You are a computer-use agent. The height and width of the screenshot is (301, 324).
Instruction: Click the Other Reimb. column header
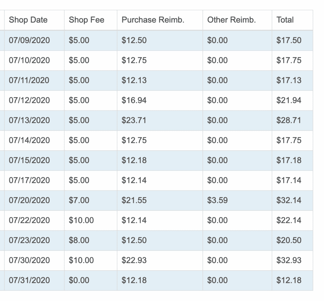[x=232, y=20]
